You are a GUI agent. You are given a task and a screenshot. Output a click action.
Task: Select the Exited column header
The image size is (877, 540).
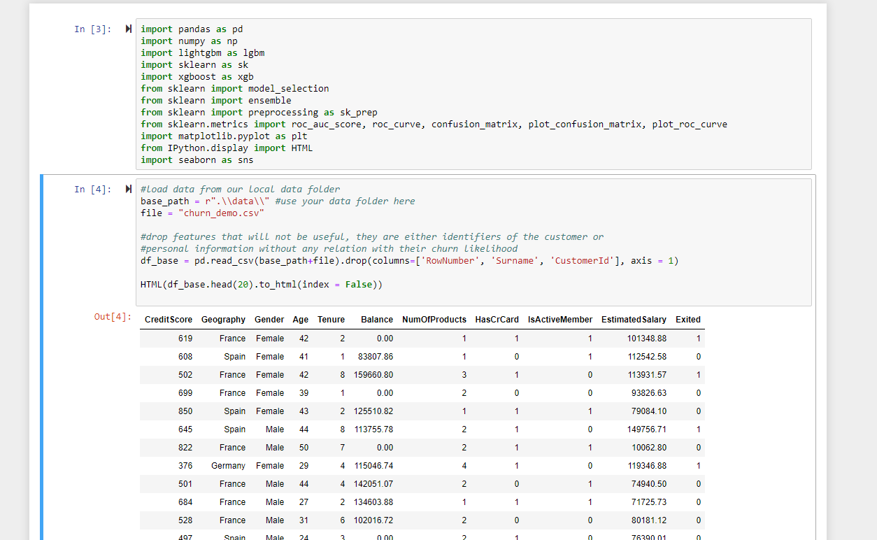click(x=687, y=320)
